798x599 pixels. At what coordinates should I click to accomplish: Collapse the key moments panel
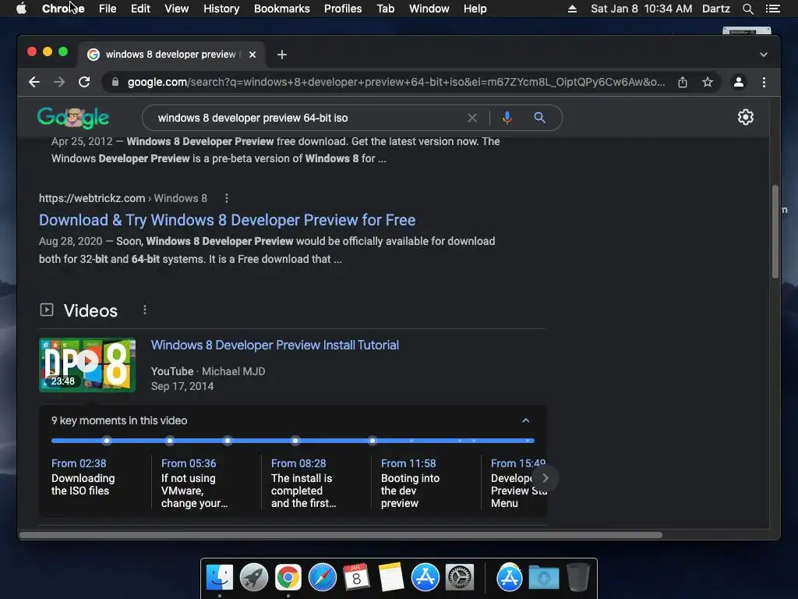point(526,420)
